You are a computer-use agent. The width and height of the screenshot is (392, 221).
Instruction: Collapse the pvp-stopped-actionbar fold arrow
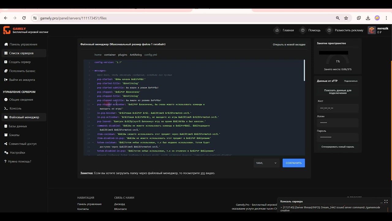93,104
